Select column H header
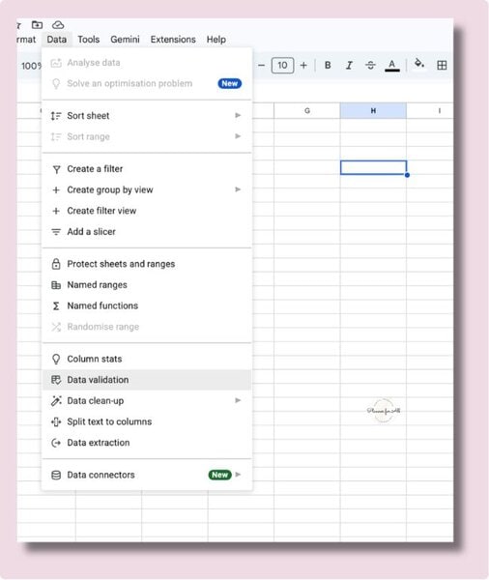The width and height of the screenshot is (489, 580). coord(373,110)
